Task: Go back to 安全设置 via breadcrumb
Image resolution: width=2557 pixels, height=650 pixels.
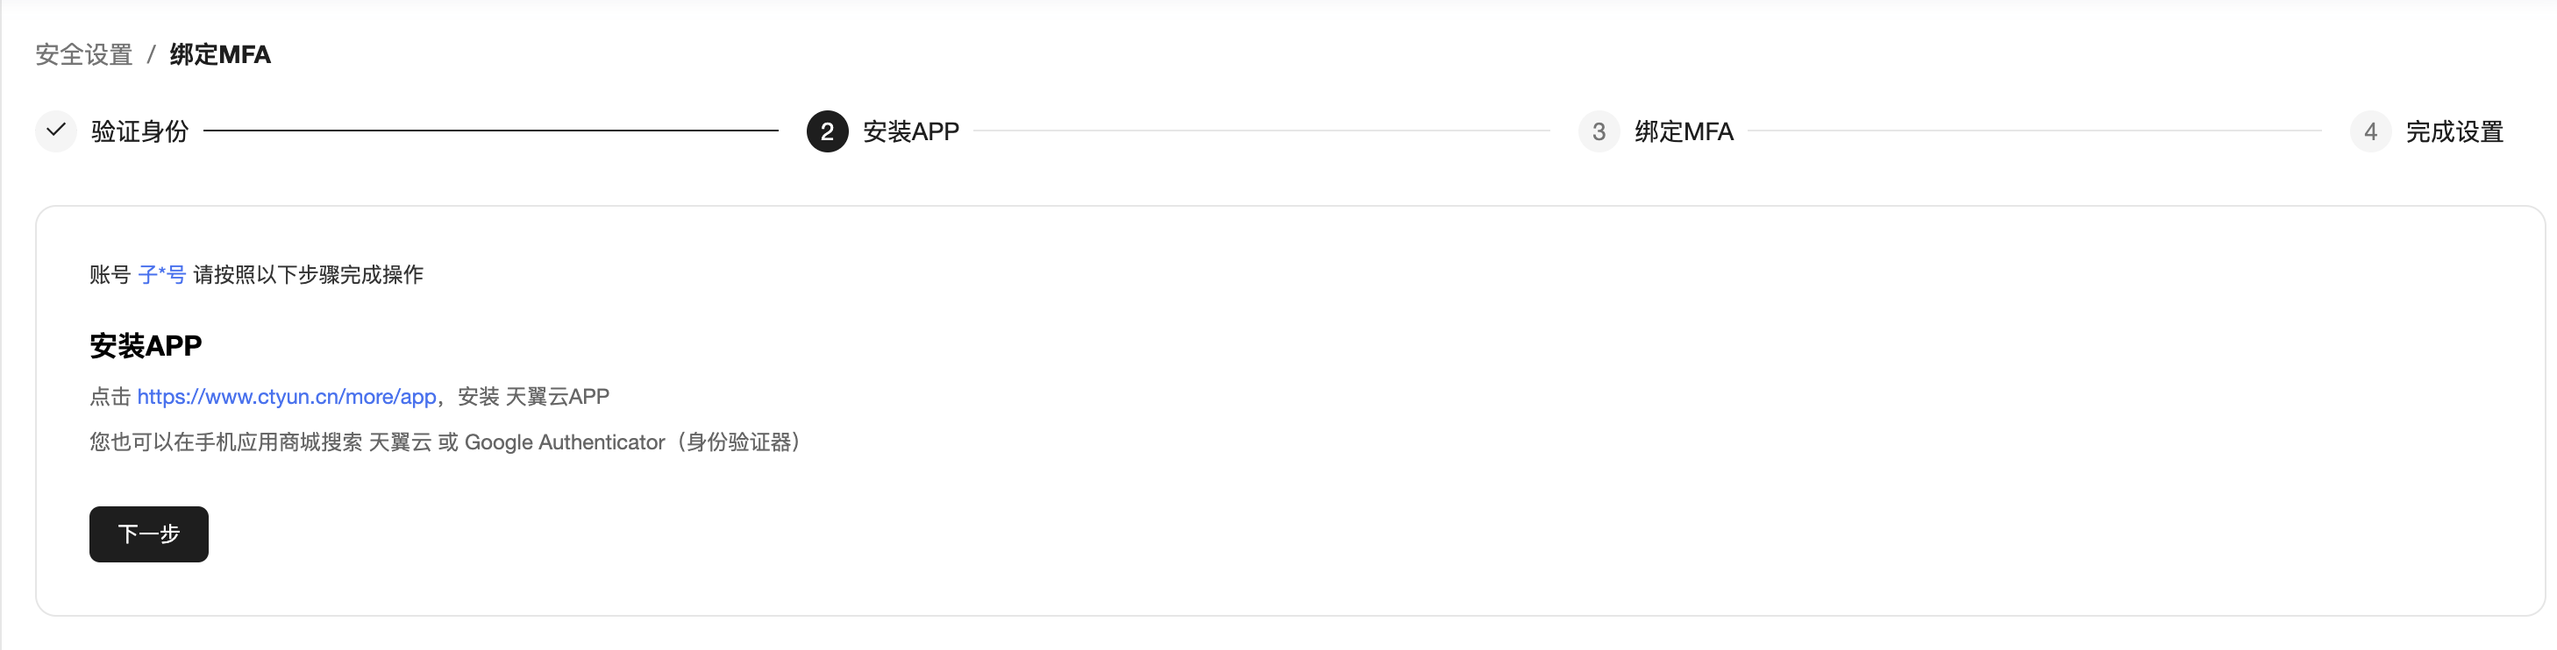Action: (x=84, y=54)
